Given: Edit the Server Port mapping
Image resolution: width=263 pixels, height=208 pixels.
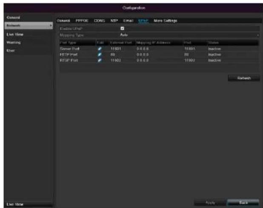Looking at the screenshot, I should tap(99, 49).
